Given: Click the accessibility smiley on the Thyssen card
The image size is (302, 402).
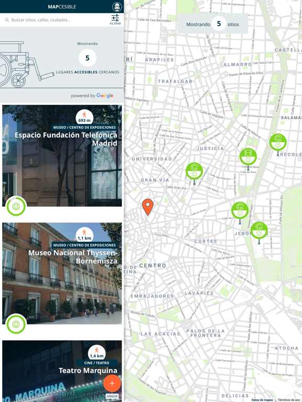Looking at the screenshot, I should click(16, 324).
